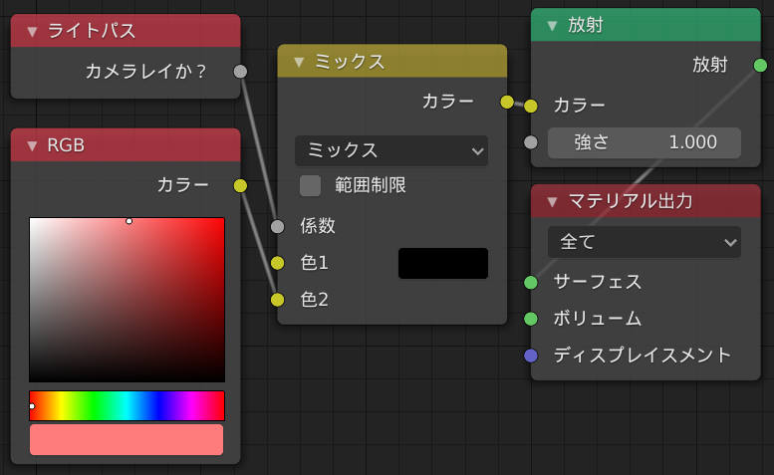Click the ボリューム label text

[x=598, y=319]
